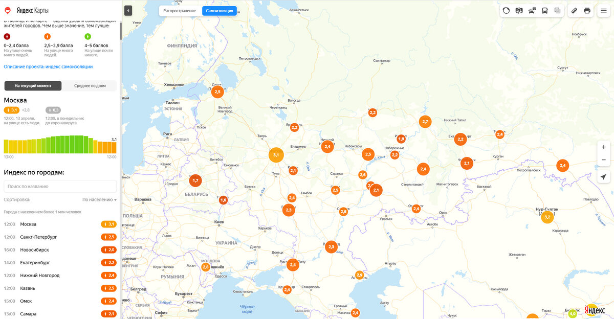This screenshot has width=614, height=319.
Task: Click the Saint Petersburg 2,5 marker
Action: (217, 92)
